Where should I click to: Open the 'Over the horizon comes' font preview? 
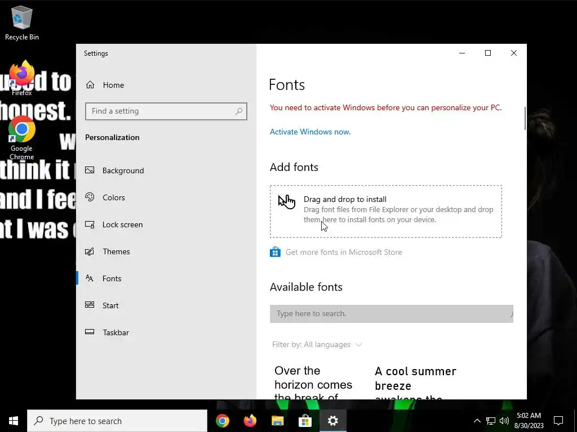pyautogui.click(x=313, y=384)
